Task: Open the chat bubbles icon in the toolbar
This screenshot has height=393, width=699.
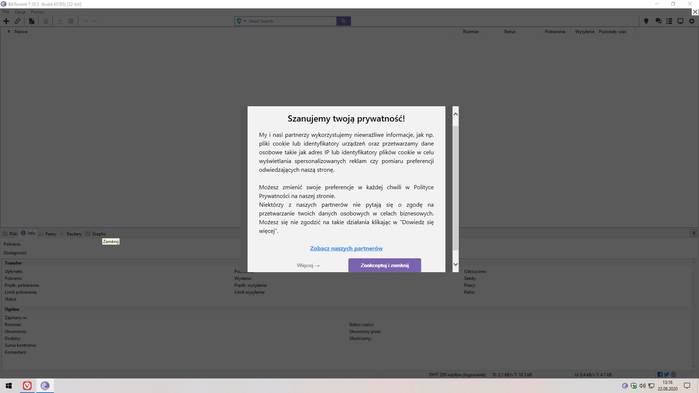Action: 658,21
